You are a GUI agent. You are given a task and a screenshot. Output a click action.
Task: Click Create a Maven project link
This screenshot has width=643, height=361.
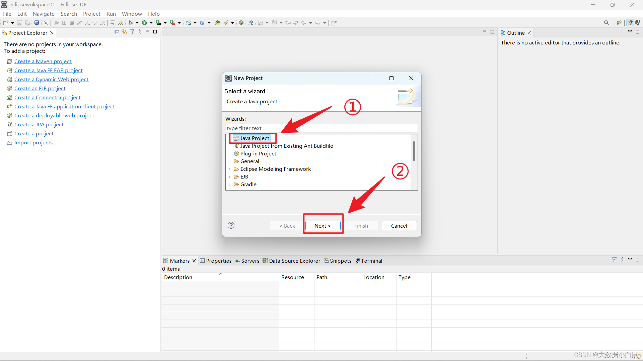[43, 61]
